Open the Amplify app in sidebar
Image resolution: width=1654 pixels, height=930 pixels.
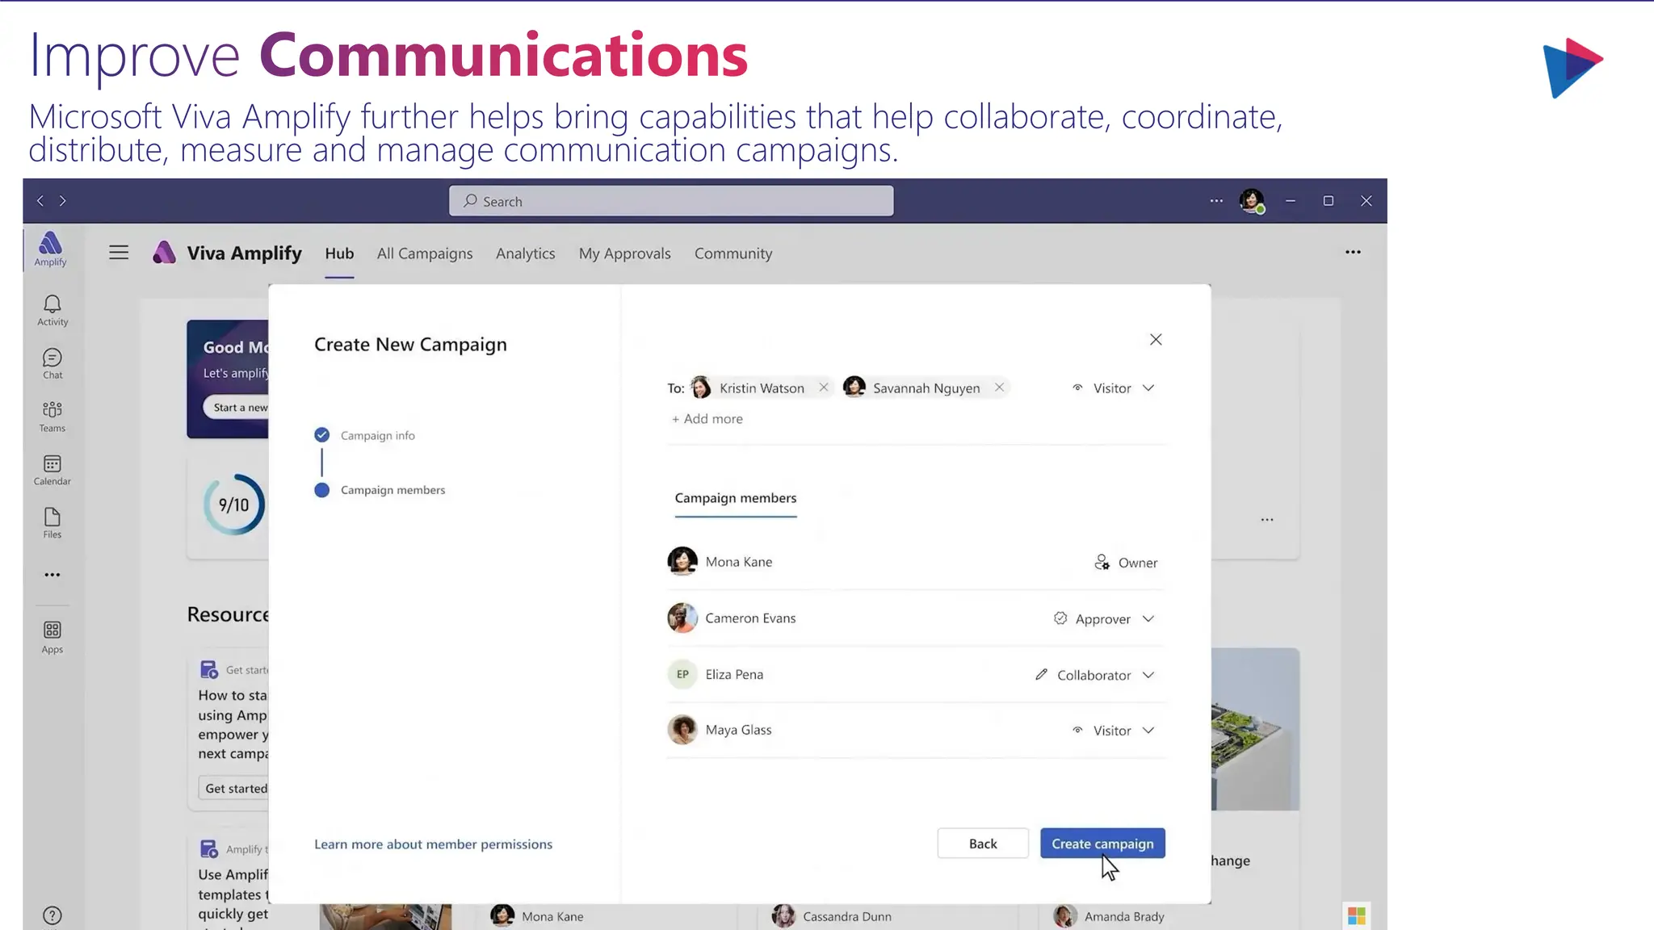(x=51, y=249)
